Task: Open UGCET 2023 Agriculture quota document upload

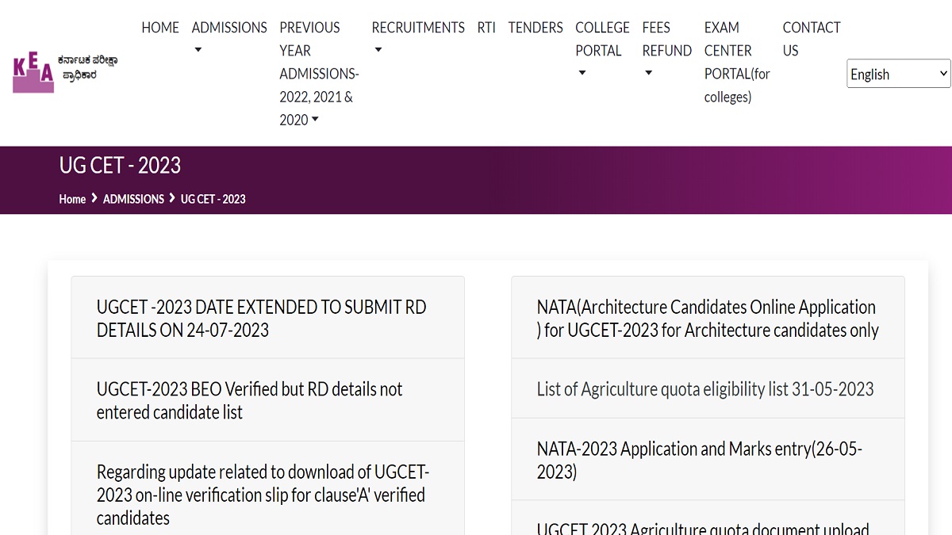Action: click(x=708, y=518)
